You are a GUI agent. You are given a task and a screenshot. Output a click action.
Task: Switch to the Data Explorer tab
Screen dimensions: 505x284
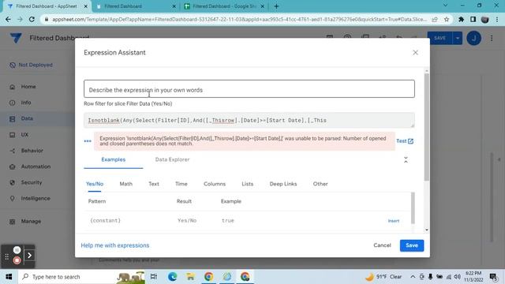pos(172,159)
